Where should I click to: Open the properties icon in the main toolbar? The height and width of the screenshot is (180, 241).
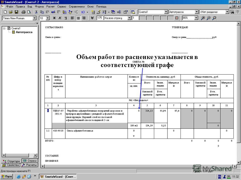click(126, 12)
